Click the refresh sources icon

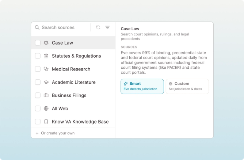pyautogui.click(x=98, y=27)
